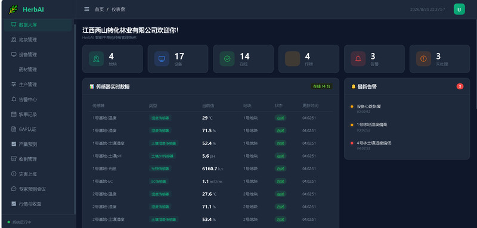Click the 告警 bell stat icon

[358, 59]
